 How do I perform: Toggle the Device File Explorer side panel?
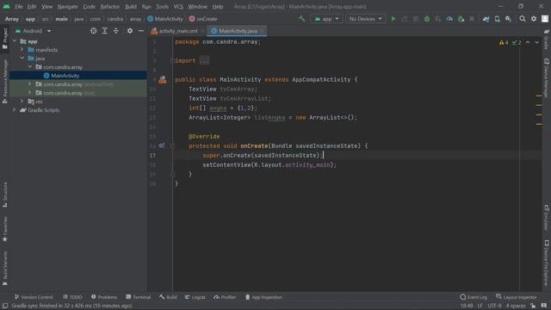(x=547, y=263)
